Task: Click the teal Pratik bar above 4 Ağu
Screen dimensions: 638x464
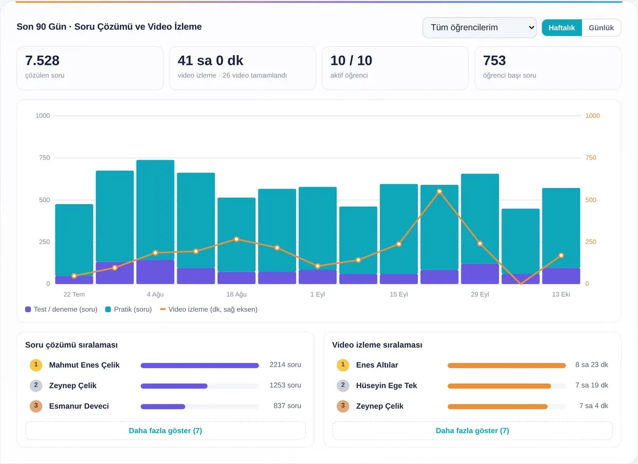Action: point(155,210)
